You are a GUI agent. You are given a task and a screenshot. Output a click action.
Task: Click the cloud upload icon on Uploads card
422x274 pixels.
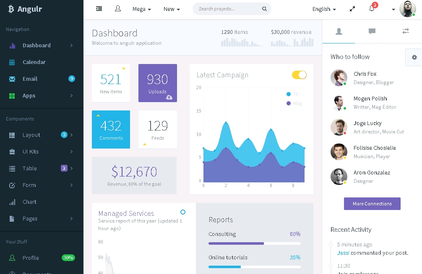(x=169, y=97)
